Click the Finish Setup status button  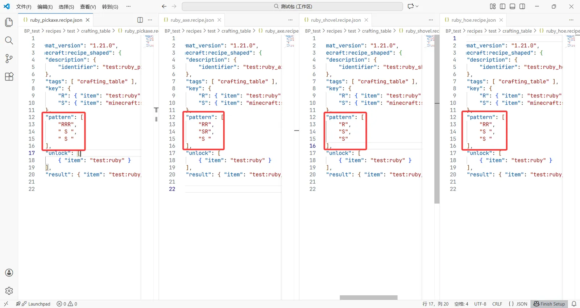(549, 304)
